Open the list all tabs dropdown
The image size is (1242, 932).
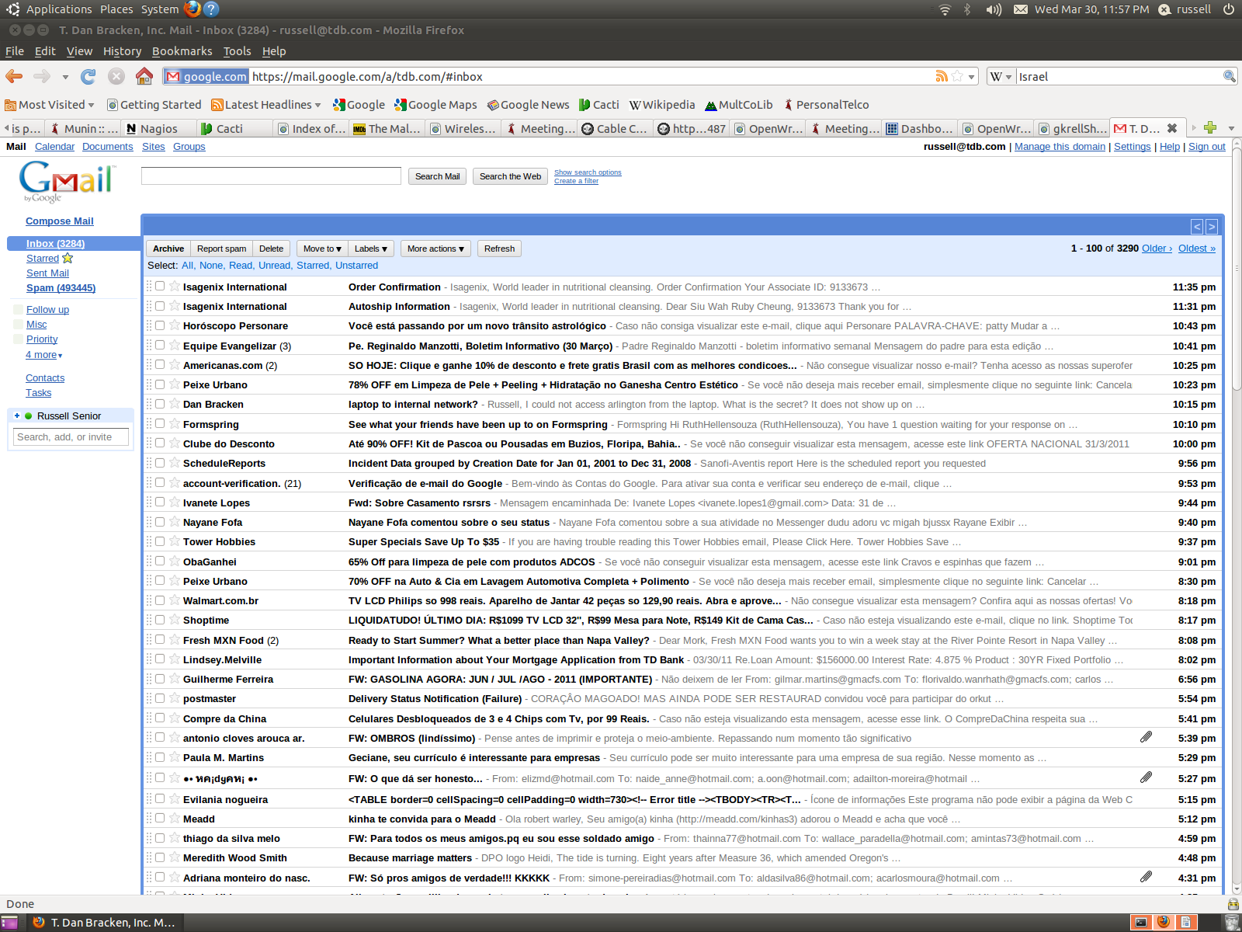click(1231, 128)
